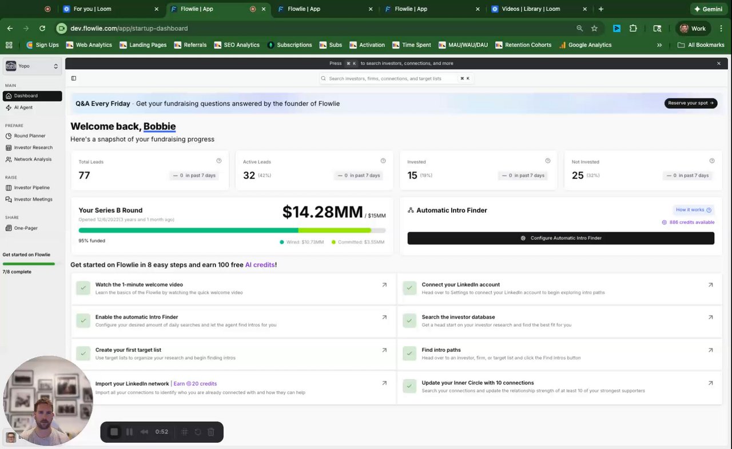Bookmark this page with the star icon
Viewport: 732px width, 449px height.
594,28
